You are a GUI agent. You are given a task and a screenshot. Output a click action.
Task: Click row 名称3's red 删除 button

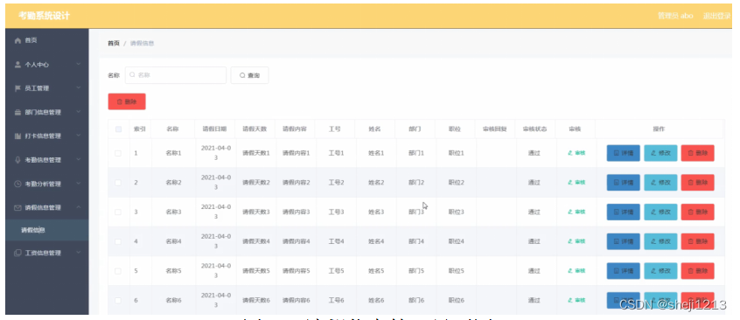[697, 212]
